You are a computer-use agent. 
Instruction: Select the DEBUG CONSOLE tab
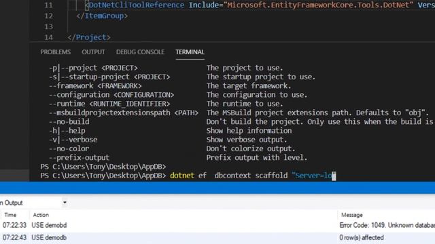tap(140, 52)
